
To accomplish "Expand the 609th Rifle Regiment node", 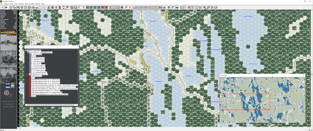I will pyautogui.click(x=28, y=81).
